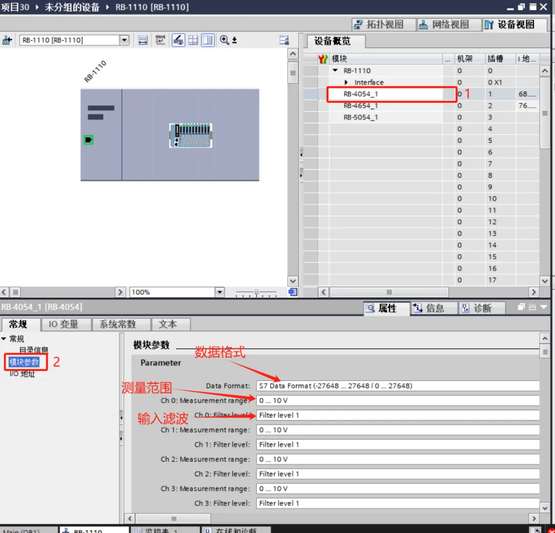Click the go-to-network-view icon beside device selector
555x533 pixels.
[7, 40]
